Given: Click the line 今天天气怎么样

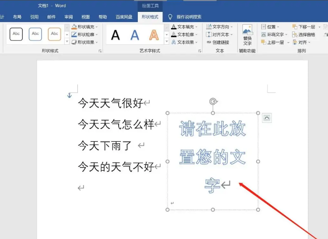Looking at the screenshot, I should click(116, 124).
